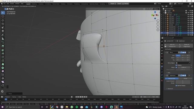Click the blue Z axis on navigation gizmo
This screenshot has height=109, width=194.
[x=155, y=12]
